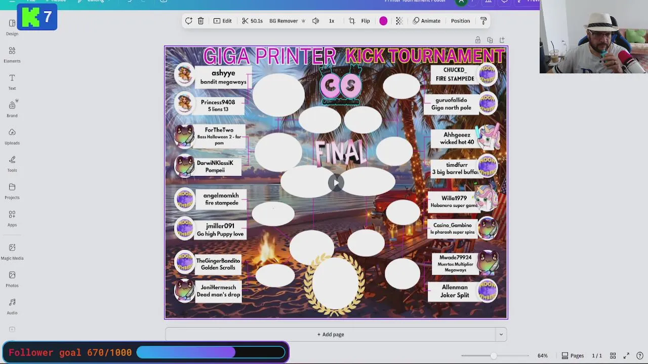Screen dimensions: 648x364
Task: Select the Allenman Joker Split label
Action: [455, 291]
